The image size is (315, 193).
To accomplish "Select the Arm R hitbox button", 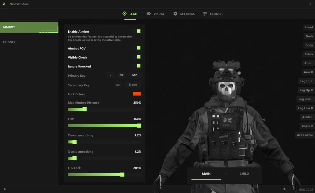I will [308, 72].
